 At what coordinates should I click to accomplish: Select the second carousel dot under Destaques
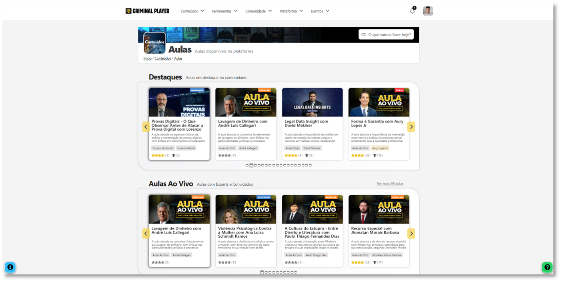251,164
